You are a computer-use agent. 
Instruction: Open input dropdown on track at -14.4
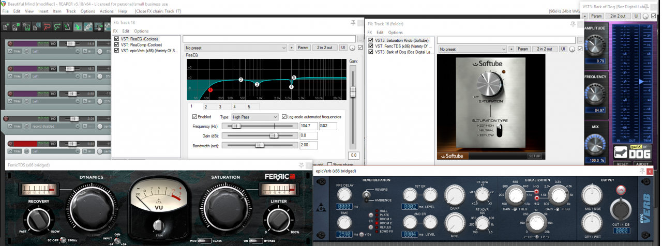coord(56,51)
